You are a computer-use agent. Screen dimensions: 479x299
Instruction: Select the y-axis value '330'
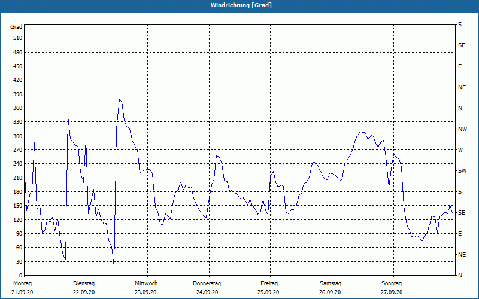pyautogui.click(x=18, y=122)
